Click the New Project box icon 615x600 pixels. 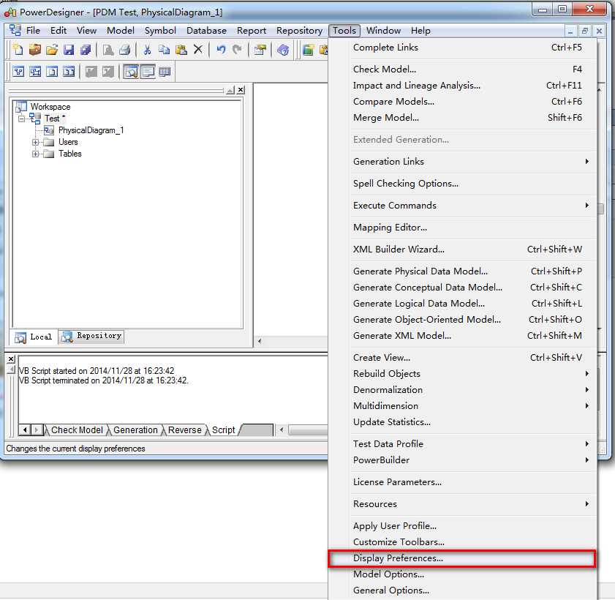click(35, 50)
